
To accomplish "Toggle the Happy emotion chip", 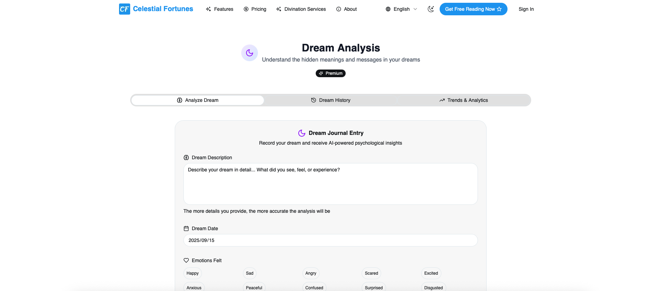I will 192,273.
